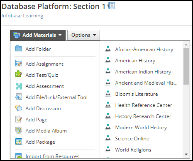
Task: Click the Import from Resources icon
Action: [19, 156]
